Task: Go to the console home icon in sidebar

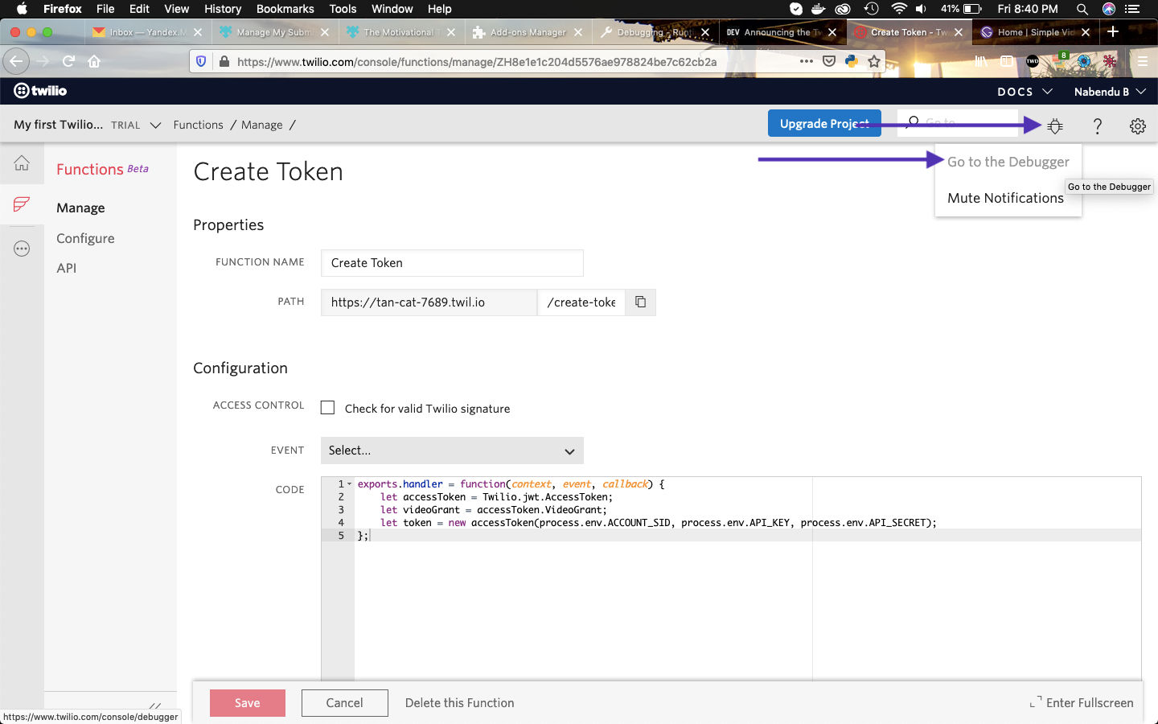Action: (x=22, y=163)
